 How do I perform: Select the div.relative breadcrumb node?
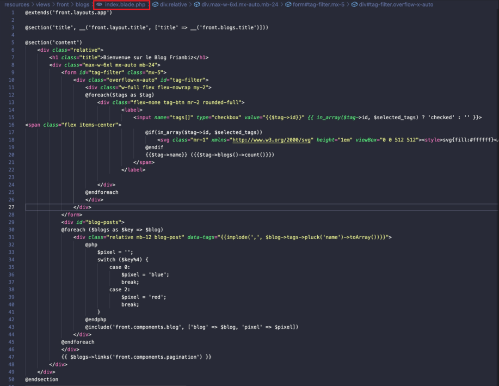point(174,4)
